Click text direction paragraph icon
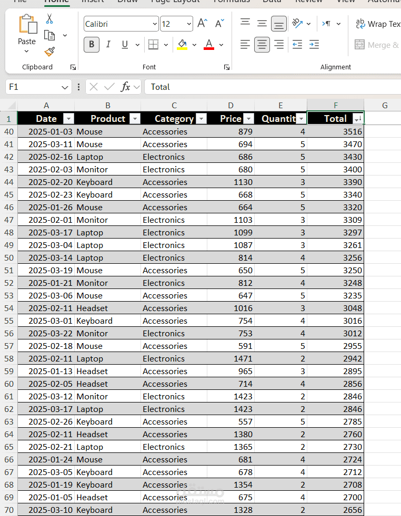The image size is (401, 516). pyautogui.click(x=326, y=24)
